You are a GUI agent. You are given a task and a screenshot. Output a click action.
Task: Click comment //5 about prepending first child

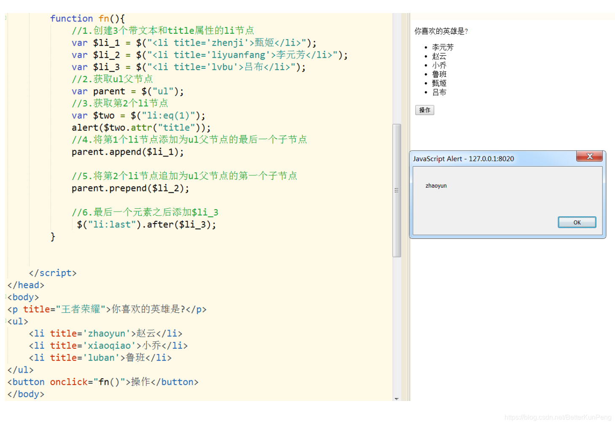[184, 175]
